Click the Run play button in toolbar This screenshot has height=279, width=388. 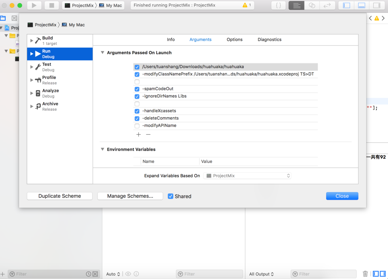34,5
